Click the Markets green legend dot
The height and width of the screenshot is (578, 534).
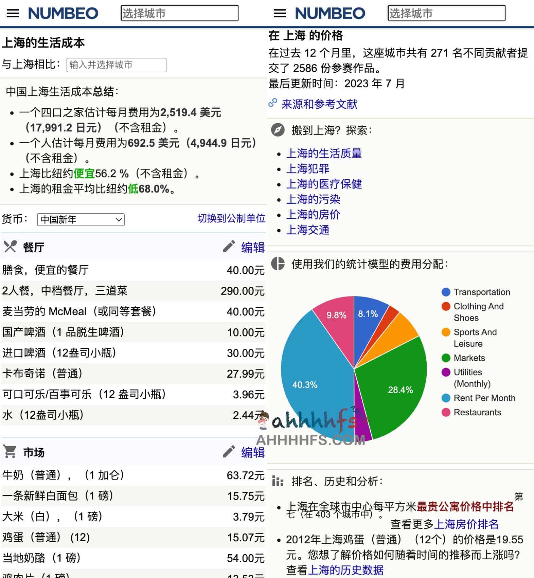pos(446,358)
